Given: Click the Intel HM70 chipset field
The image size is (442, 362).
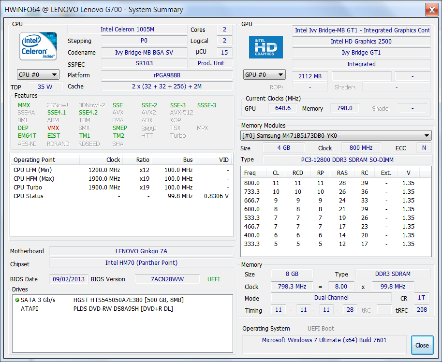Looking at the screenshot, I should point(142,263).
